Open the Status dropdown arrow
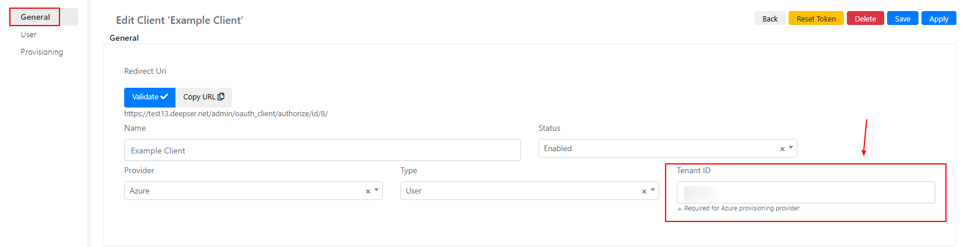Viewport: 964px width, 247px height. (x=791, y=148)
